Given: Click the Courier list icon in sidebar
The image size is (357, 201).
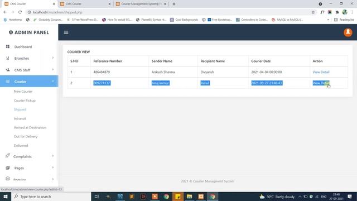Looking at the screenshot, I should (x=8, y=82).
